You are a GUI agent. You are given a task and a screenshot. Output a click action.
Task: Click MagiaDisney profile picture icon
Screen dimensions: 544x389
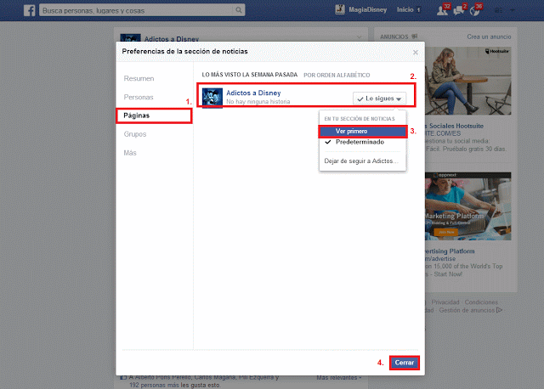coord(340,9)
